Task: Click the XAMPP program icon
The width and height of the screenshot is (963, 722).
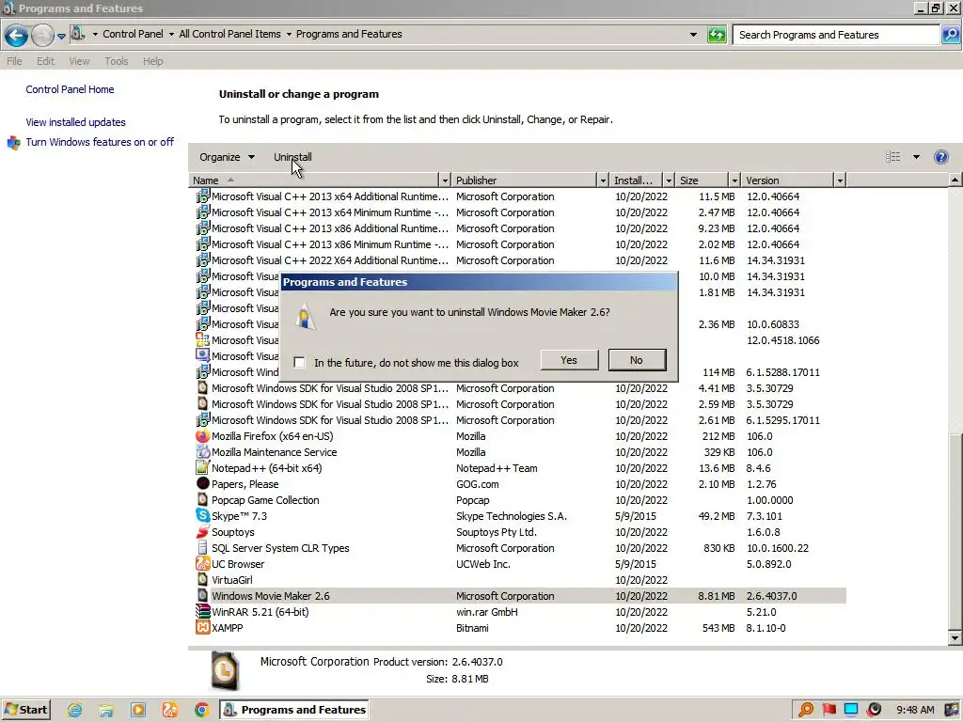Action: click(x=203, y=627)
